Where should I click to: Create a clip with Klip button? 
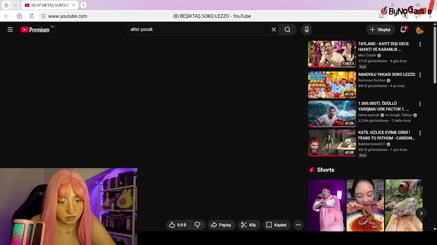tap(249, 225)
